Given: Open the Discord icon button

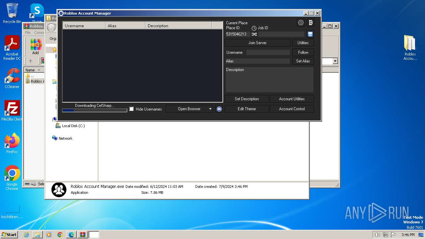Looking at the screenshot, I should tap(219, 109).
